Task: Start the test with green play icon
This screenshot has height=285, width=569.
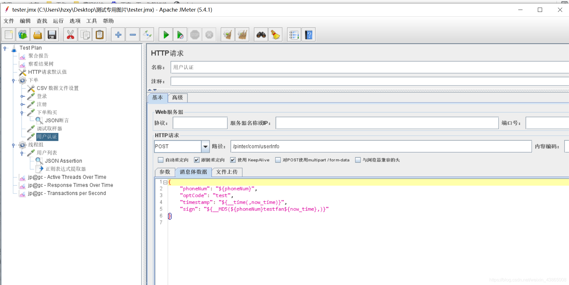Action: tap(166, 35)
